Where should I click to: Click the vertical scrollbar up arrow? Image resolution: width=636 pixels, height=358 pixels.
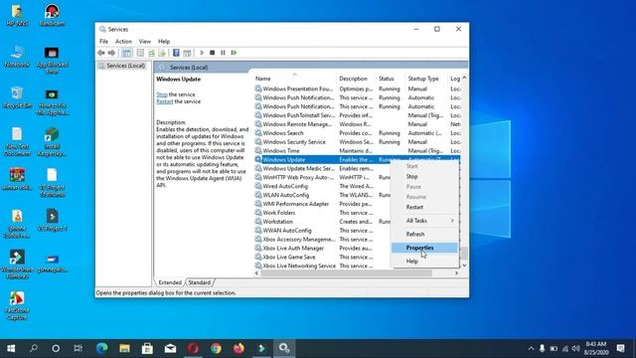coord(464,78)
